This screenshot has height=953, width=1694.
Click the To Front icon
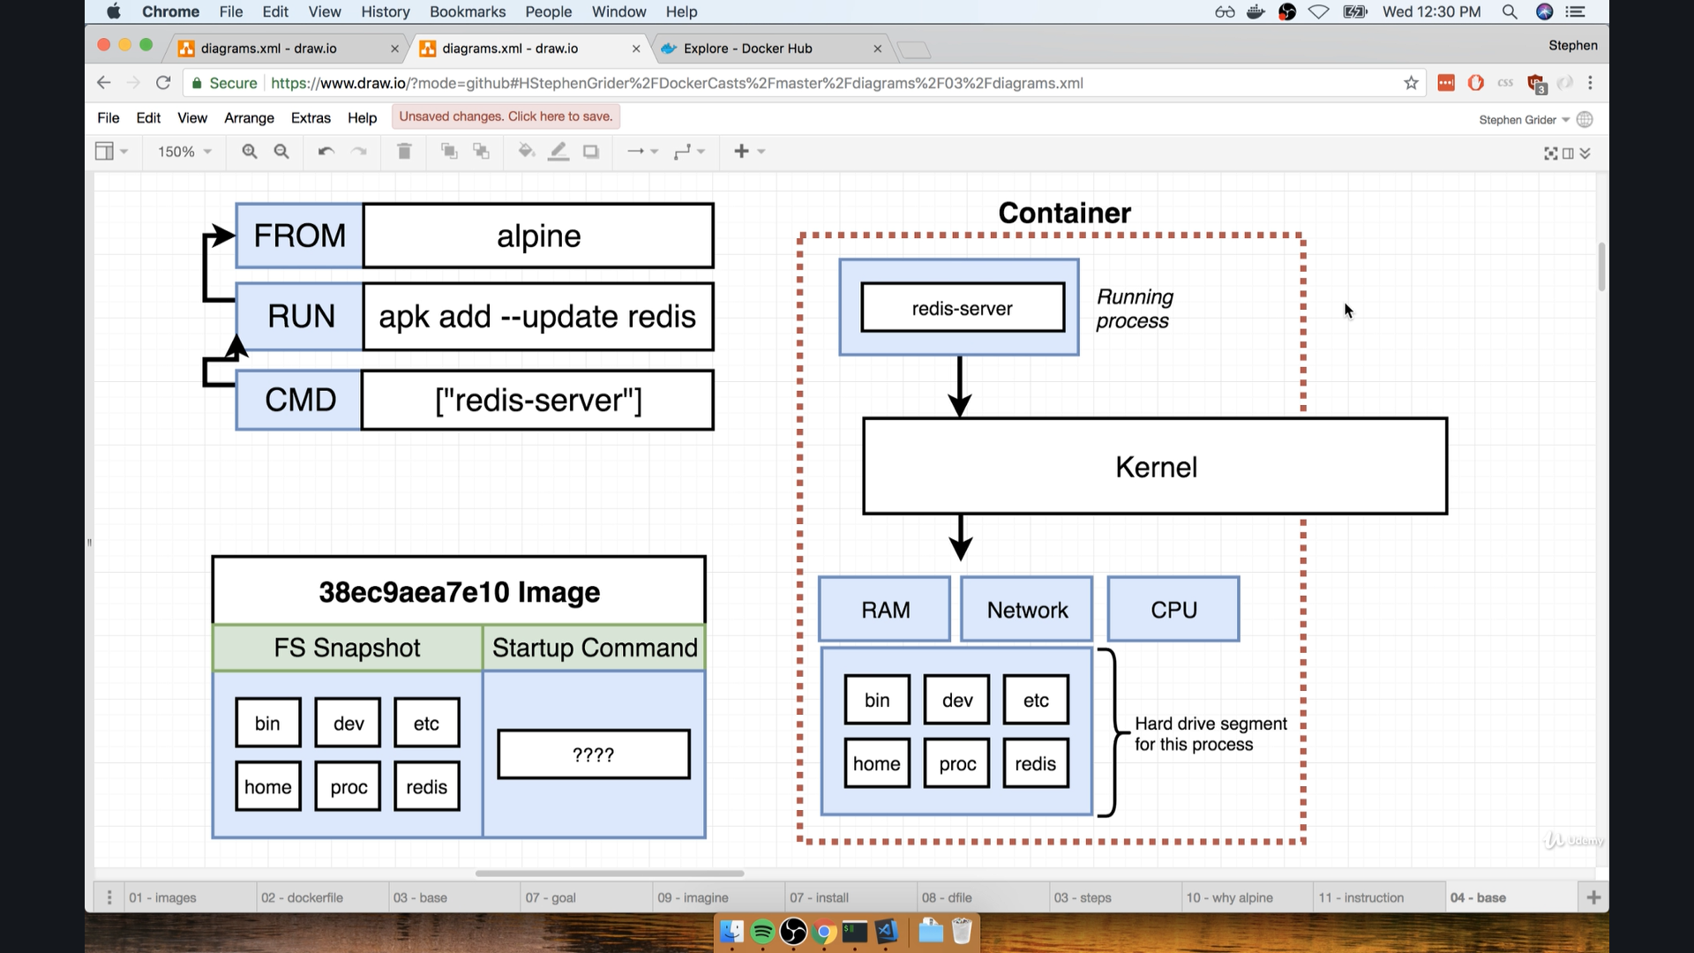pos(449,151)
